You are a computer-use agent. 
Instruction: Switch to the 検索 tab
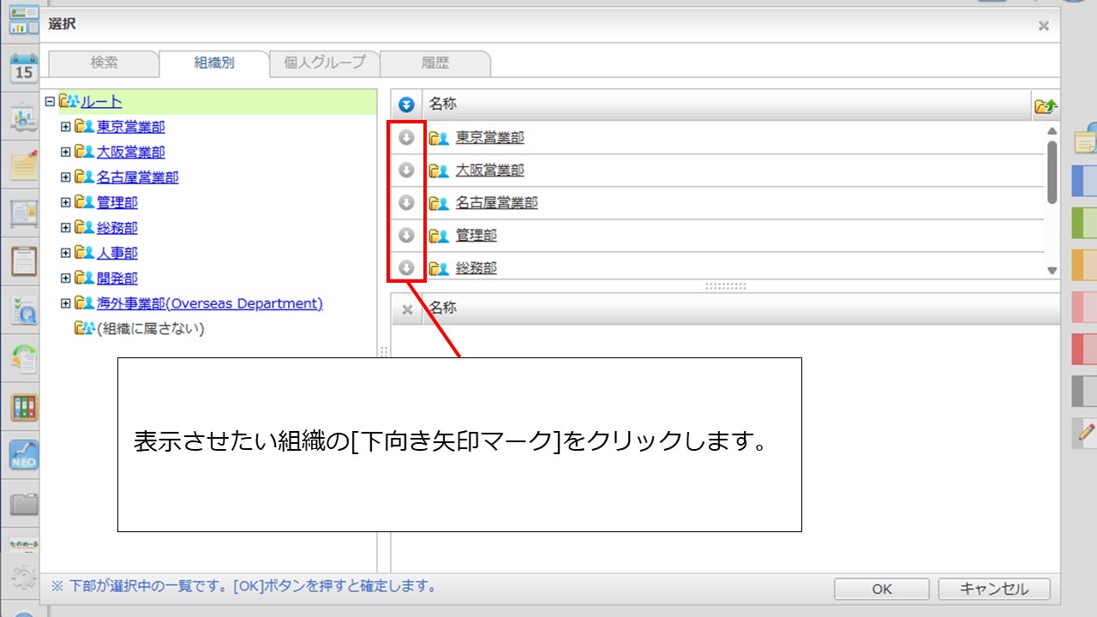104,63
